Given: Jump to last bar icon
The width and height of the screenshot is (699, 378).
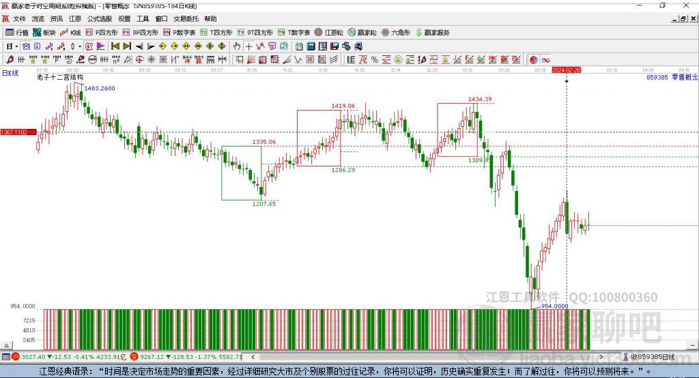Looking at the screenshot, I should coord(127,46).
